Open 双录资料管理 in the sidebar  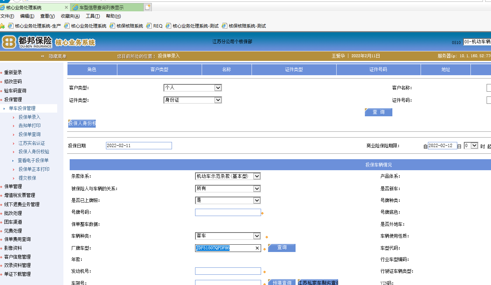point(17,265)
